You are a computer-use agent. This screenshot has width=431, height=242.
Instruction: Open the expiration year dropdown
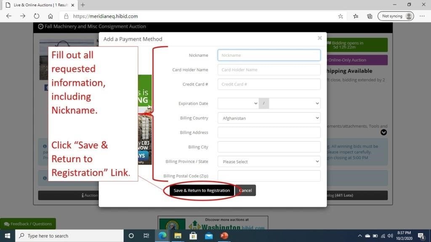(294, 103)
